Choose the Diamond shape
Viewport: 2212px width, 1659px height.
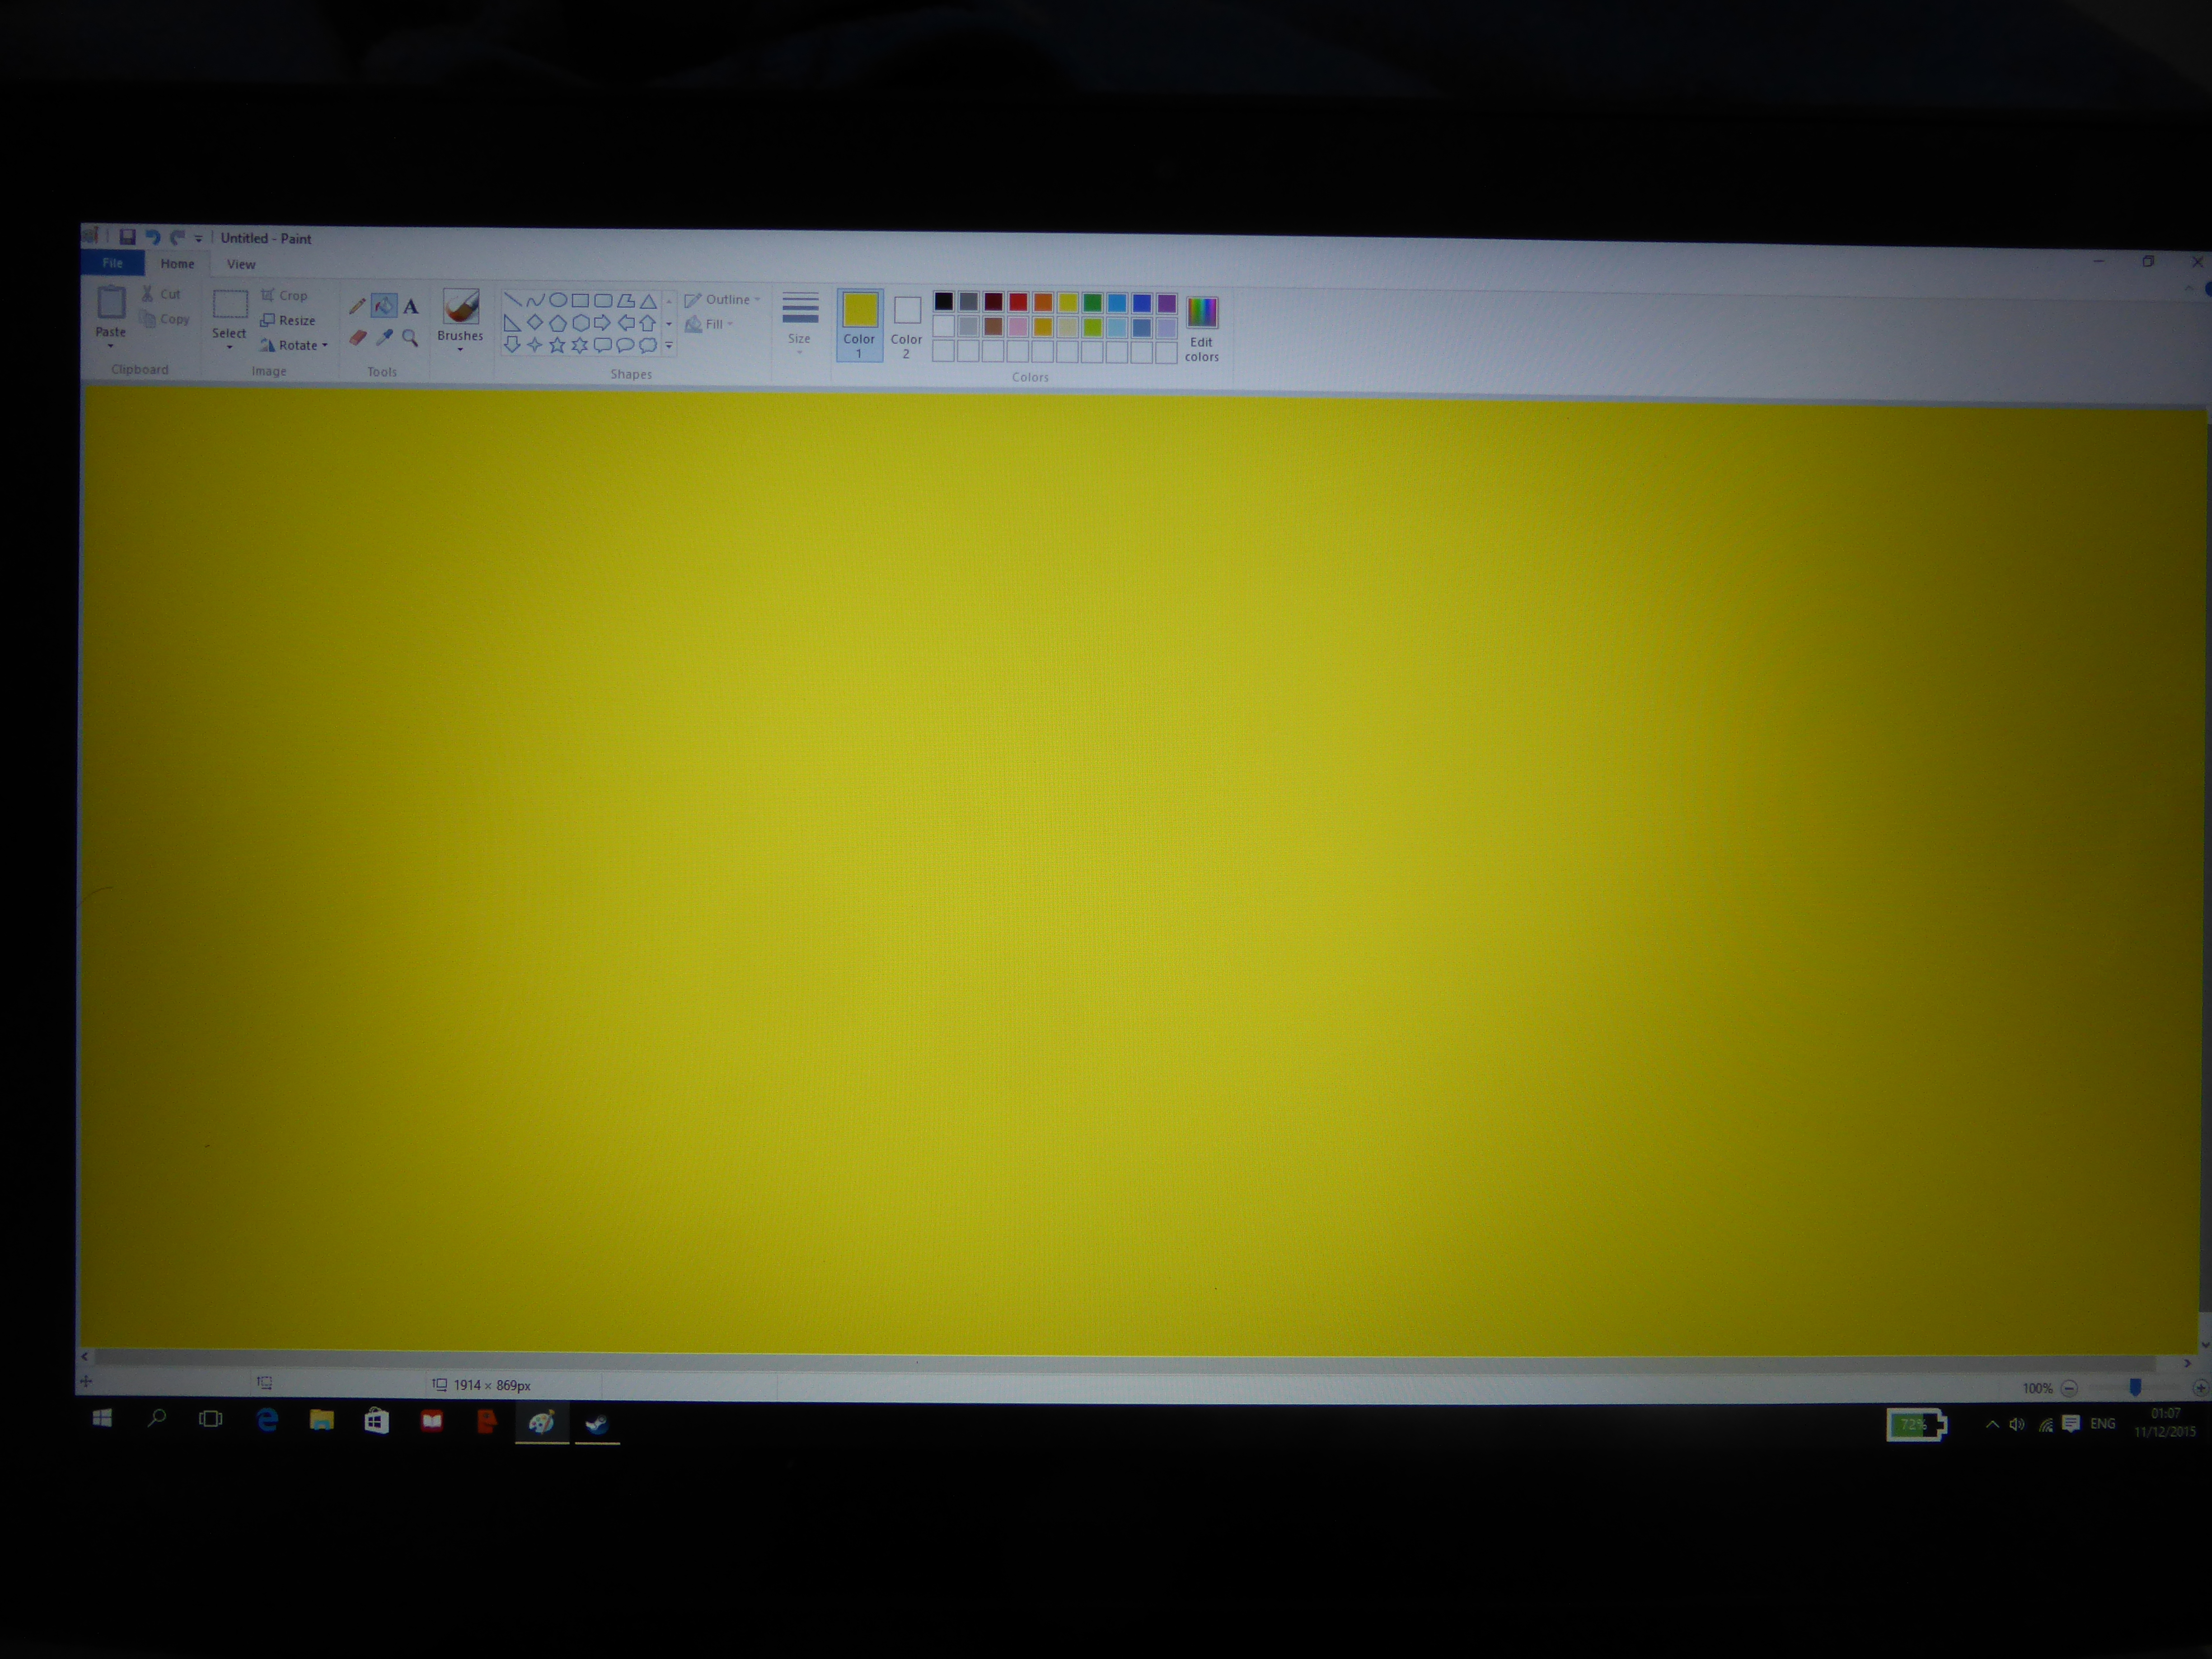point(535,322)
